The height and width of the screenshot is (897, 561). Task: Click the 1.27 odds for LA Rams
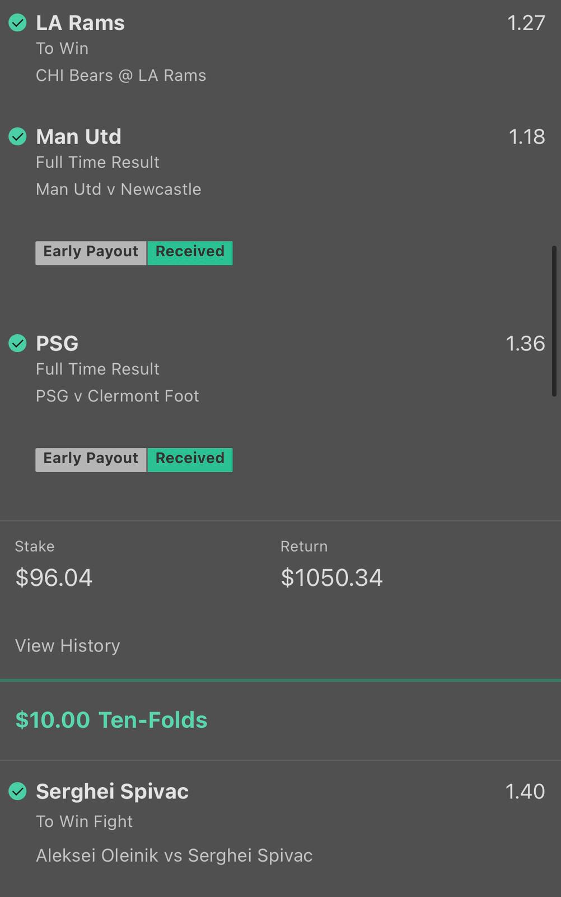[x=526, y=23]
